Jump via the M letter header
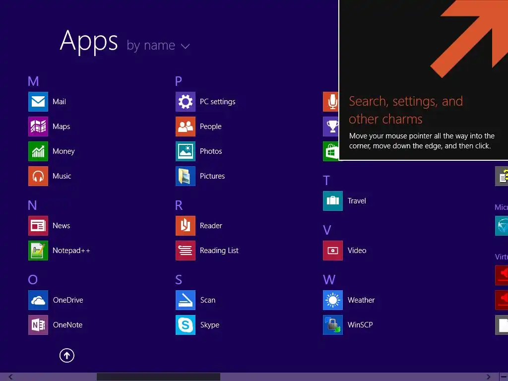The width and height of the screenshot is (508, 381). pos(33,81)
